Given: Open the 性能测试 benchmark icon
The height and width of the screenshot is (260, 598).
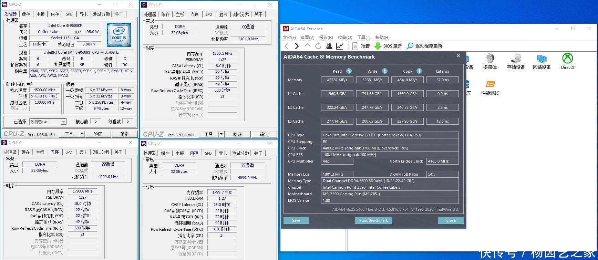Looking at the screenshot, I should click(490, 87).
